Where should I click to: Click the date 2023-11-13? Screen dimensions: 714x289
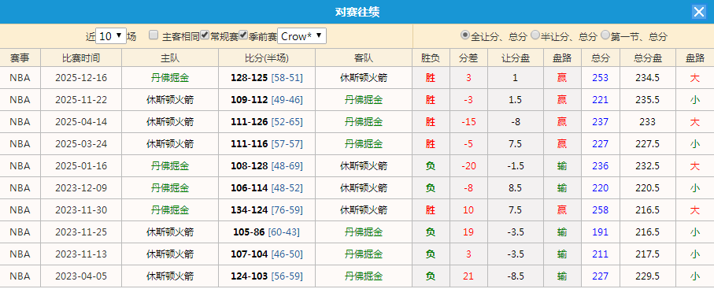81,254
